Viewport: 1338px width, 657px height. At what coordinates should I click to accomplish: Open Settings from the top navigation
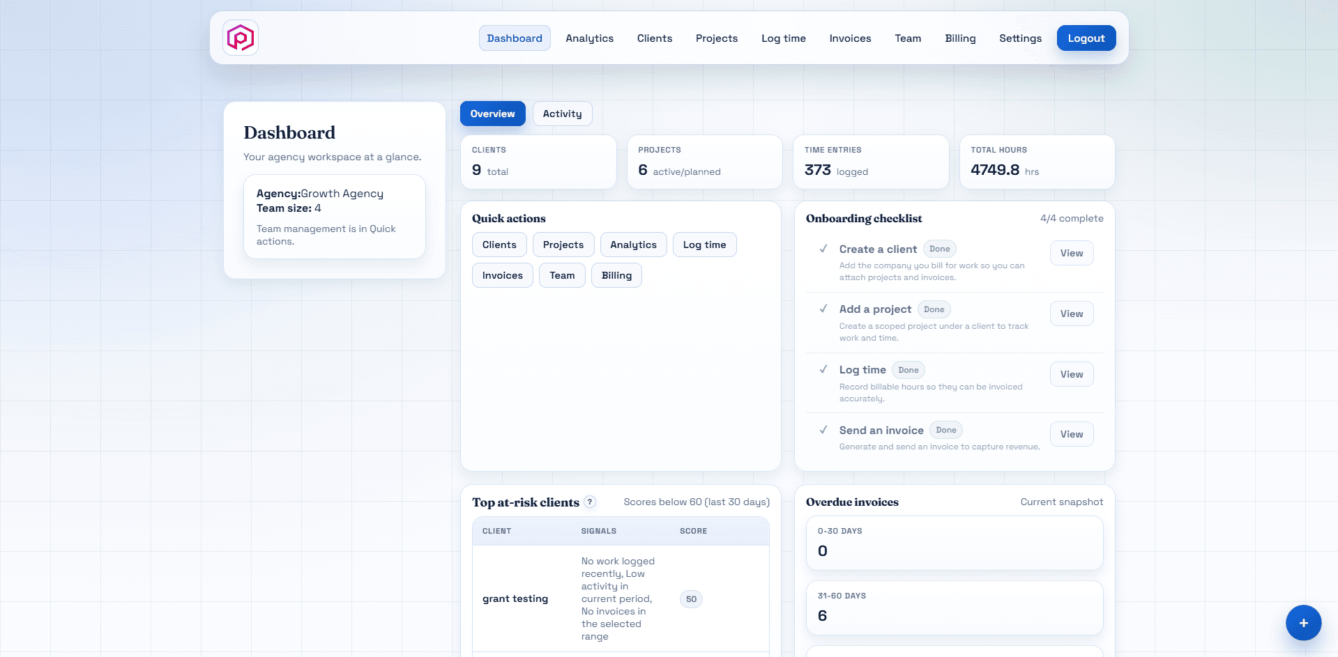[x=1020, y=38]
